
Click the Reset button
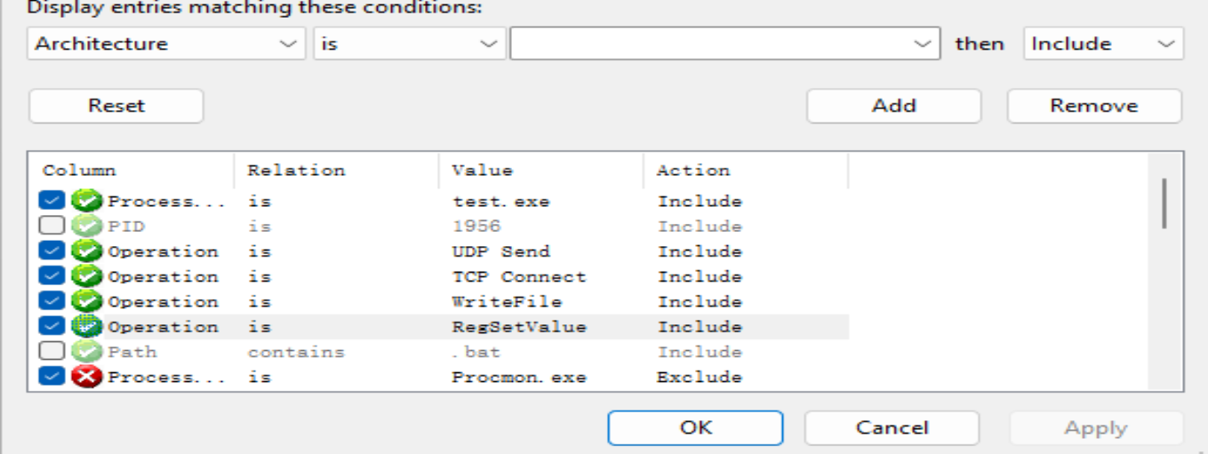click(x=116, y=106)
